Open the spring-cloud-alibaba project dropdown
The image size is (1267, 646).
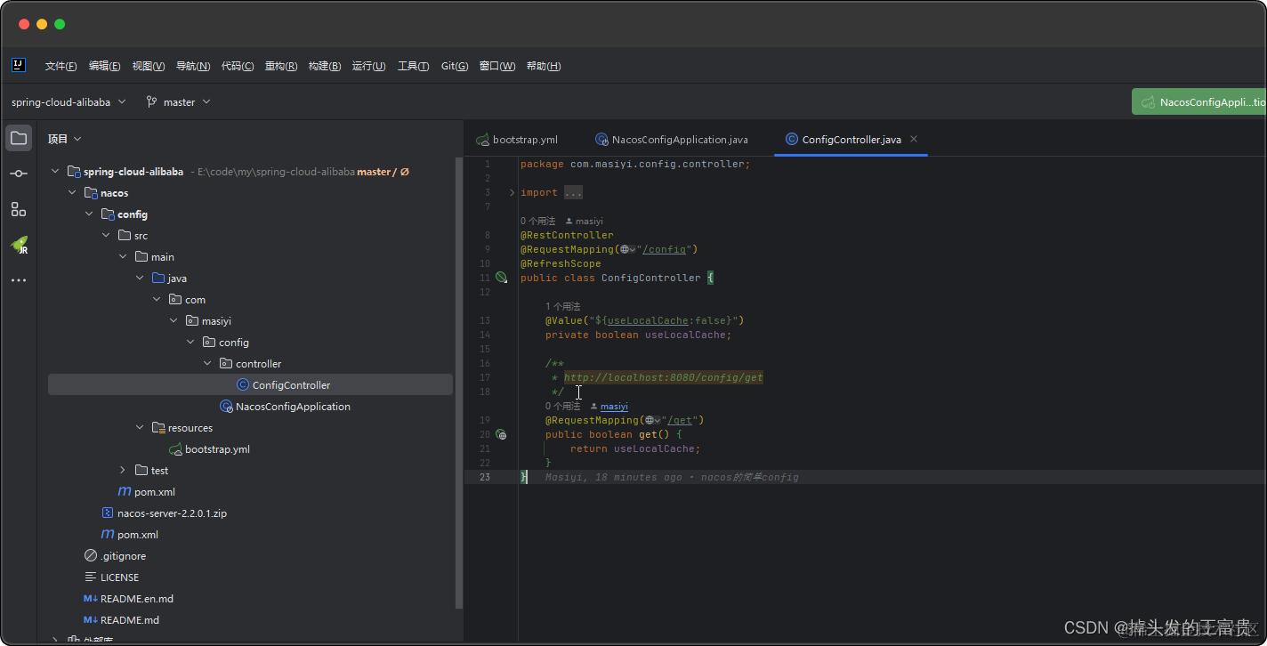[69, 102]
